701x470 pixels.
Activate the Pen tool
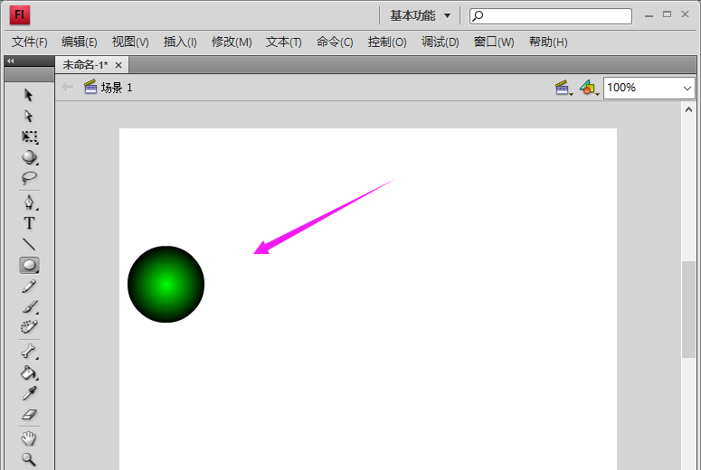(x=30, y=202)
